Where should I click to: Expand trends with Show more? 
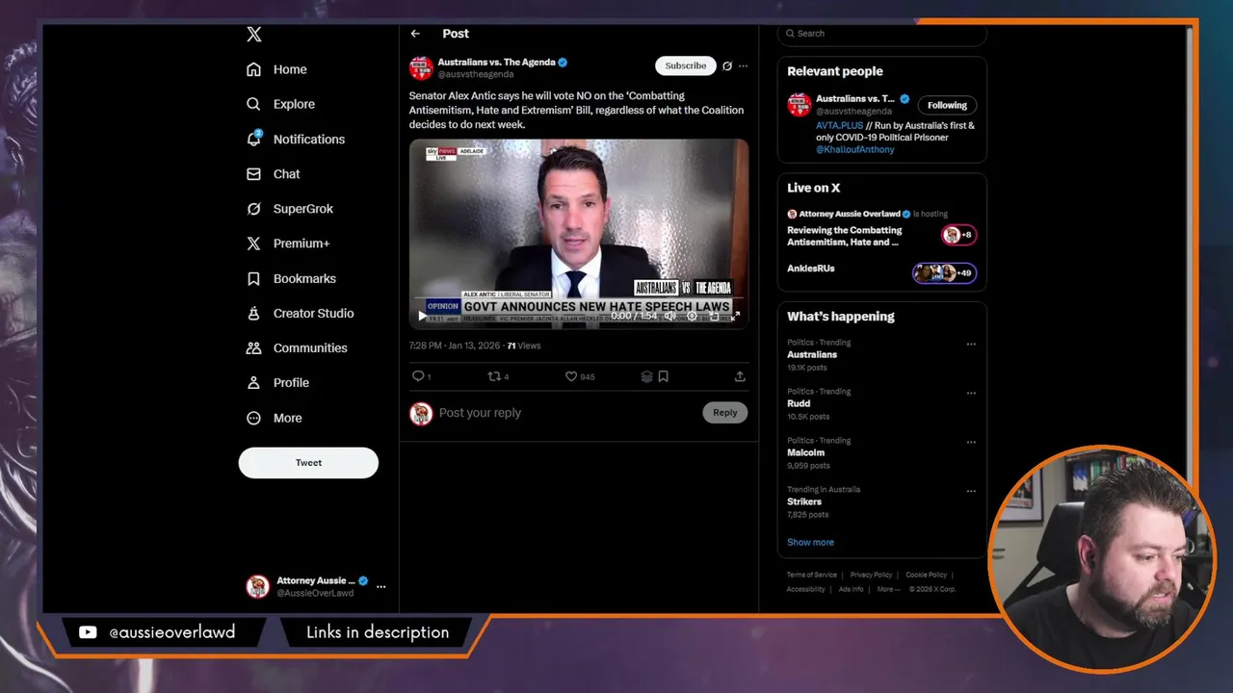tap(810, 542)
